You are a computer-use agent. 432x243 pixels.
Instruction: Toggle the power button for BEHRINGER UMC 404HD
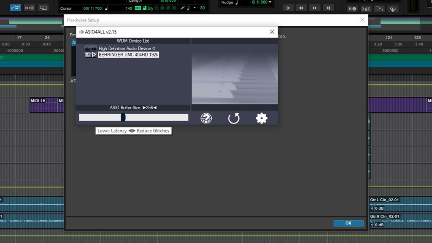click(87, 54)
